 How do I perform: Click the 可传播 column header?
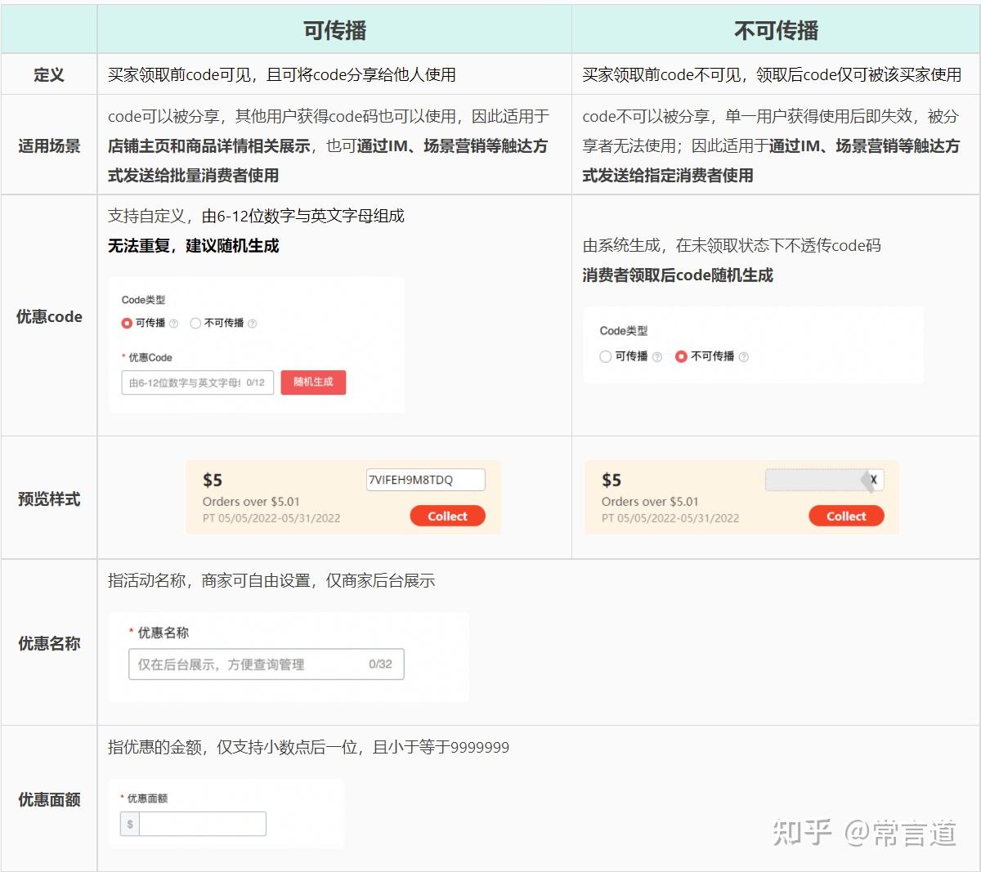point(334,27)
